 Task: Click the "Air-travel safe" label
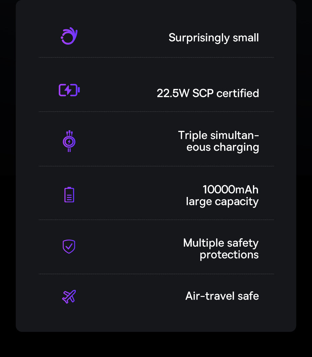tap(222, 296)
